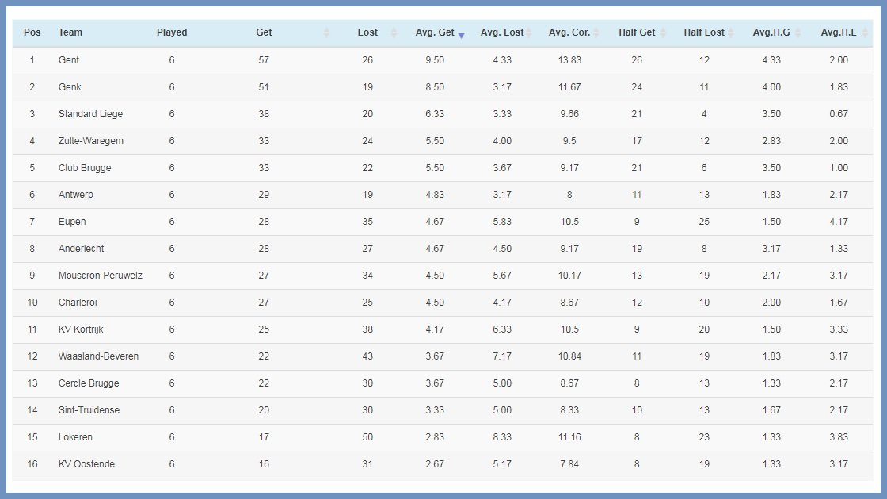
Task: Select team name Antwerp
Action: pyautogui.click(x=76, y=195)
